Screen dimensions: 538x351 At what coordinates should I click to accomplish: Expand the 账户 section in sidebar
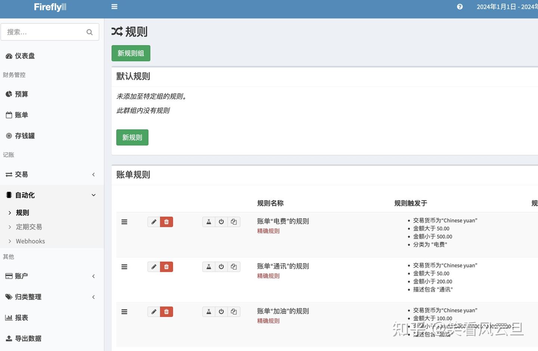93,276
